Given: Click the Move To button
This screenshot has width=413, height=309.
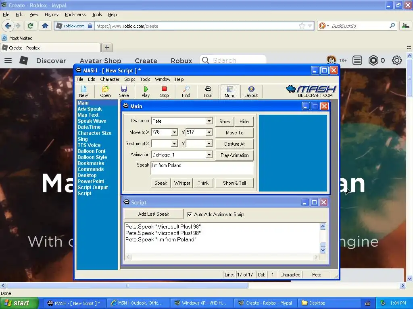Looking at the screenshot, I should click(x=234, y=133).
